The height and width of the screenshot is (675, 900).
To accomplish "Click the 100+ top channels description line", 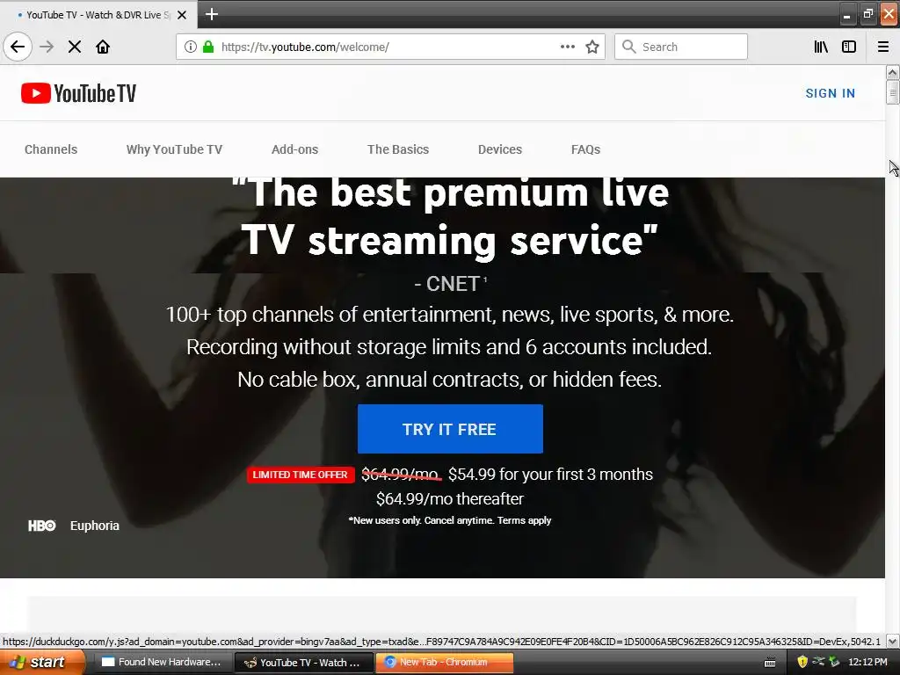I will (x=450, y=315).
